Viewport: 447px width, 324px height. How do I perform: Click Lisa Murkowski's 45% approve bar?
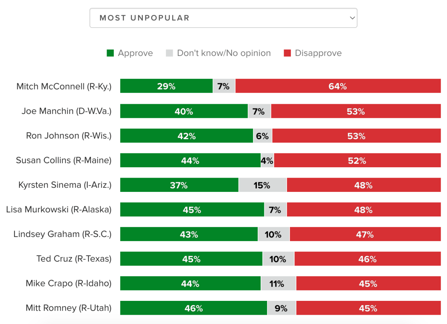click(x=192, y=210)
